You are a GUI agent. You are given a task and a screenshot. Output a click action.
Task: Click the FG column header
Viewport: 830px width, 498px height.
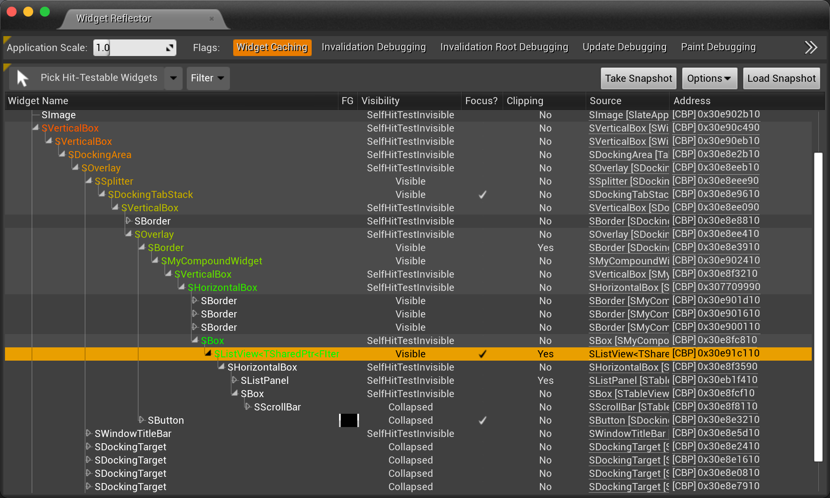[x=347, y=101]
